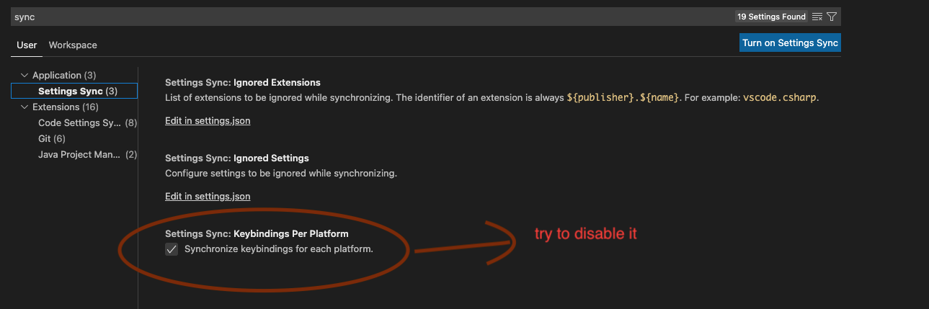Clear the settings search input icon
The height and width of the screenshot is (309, 929).
(817, 17)
